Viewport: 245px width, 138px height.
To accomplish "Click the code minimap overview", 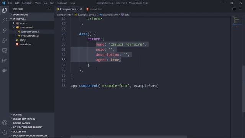I will pyautogui.click(x=237, y=22).
